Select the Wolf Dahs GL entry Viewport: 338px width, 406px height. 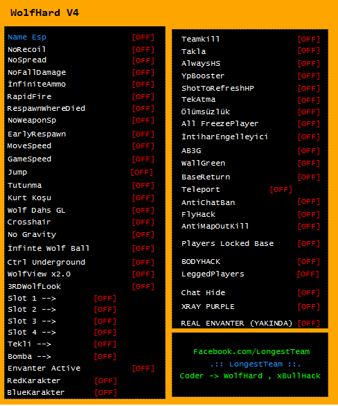[36, 210]
